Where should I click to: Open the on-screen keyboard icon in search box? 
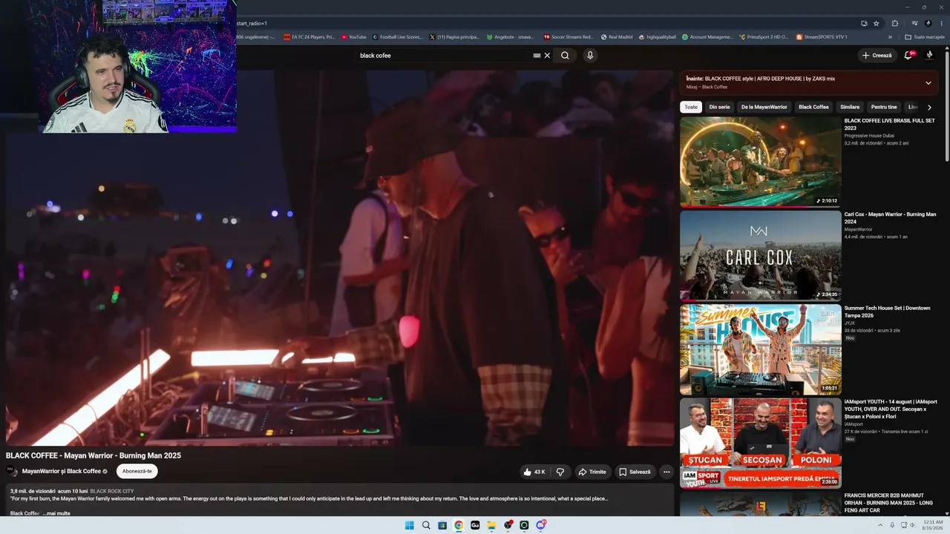[537, 56]
